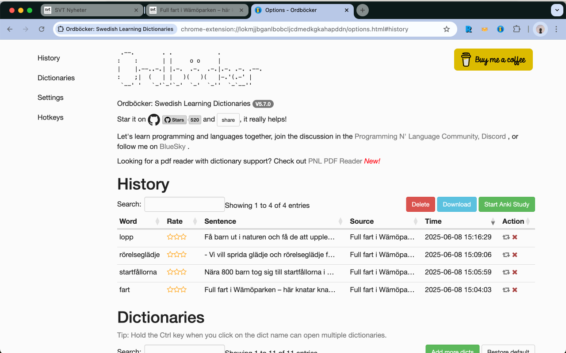566x353 pixels.
Task: Click the GitHub Stars button
Action: tap(174, 120)
